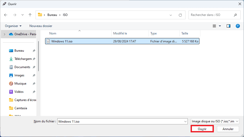This screenshot has height=137, width=244.
Task: Go forward with the right arrow
Action: (x=15, y=15)
